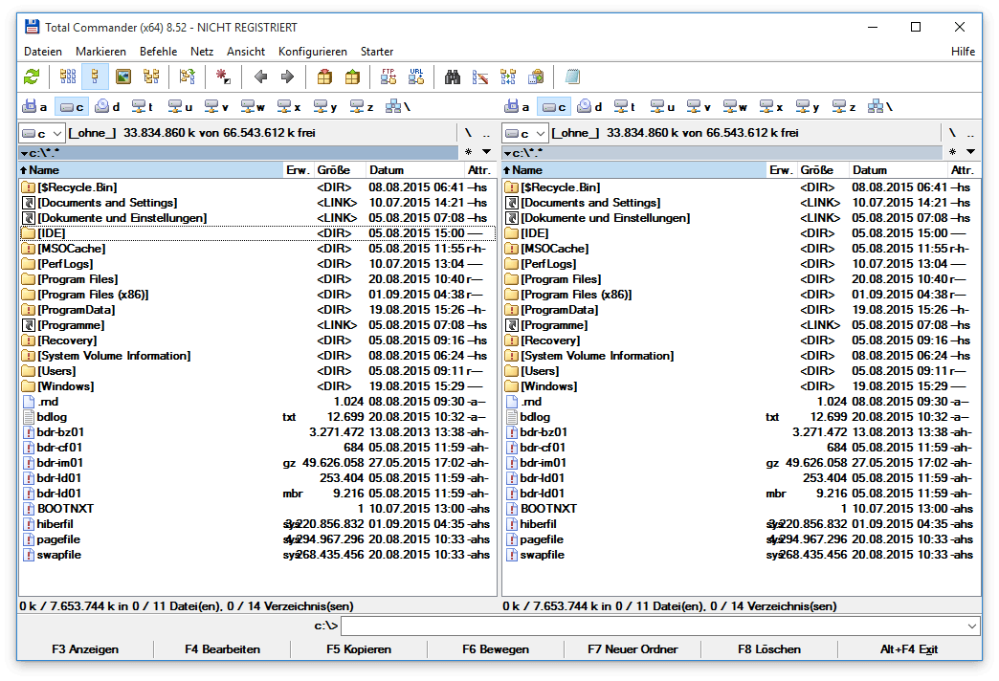Image resolution: width=999 pixels, height=681 pixels.
Task: Open left panel favorites star menu
Action: coord(468,152)
